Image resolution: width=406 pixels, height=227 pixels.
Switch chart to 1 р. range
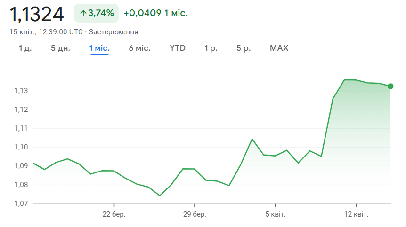211,48
